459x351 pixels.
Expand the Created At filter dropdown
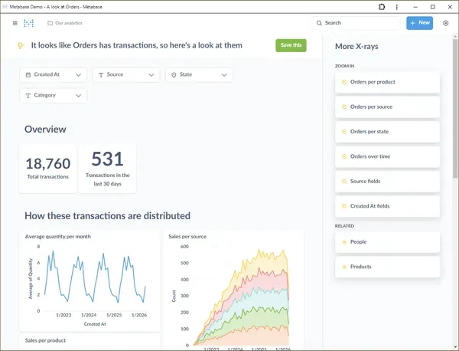[x=54, y=75]
